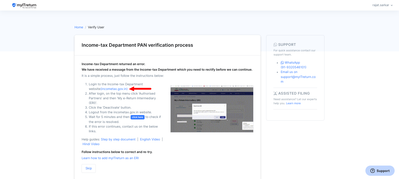Open the deactivate ERI screenshot thumbnail
Viewport: 399px width, 179px height.
point(212,109)
